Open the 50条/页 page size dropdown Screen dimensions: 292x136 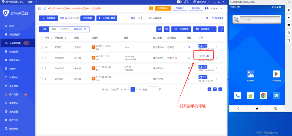(117, 89)
